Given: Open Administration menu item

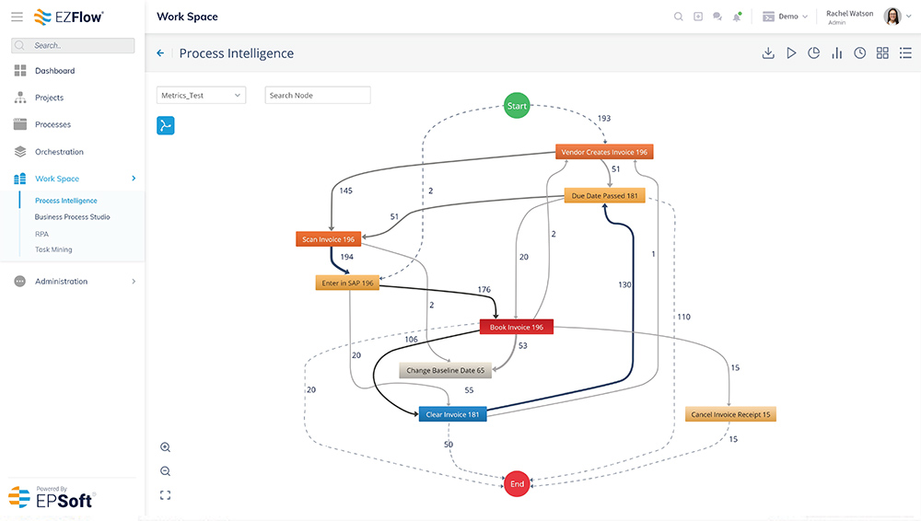Looking at the screenshot, I should tap(61, 282).
